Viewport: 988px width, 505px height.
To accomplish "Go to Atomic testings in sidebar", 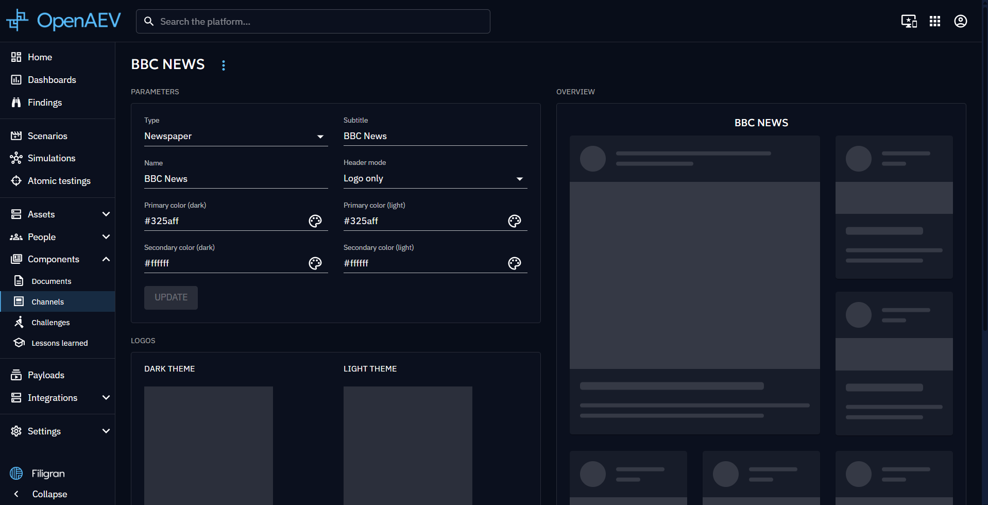I will pyautogui.click(x=59, y=181).
